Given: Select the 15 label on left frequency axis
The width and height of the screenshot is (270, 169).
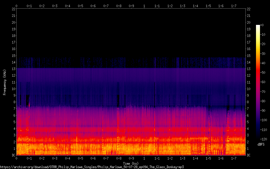Looking at the screenshot, I should pyautogui.click(x=13, y=55).
